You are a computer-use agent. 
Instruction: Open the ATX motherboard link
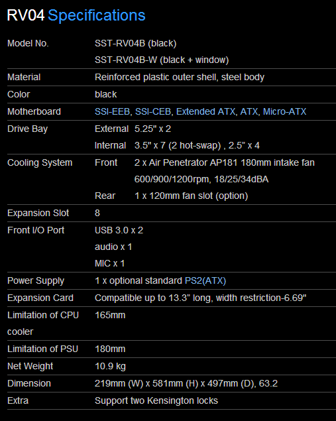click(x=249, y=111)
